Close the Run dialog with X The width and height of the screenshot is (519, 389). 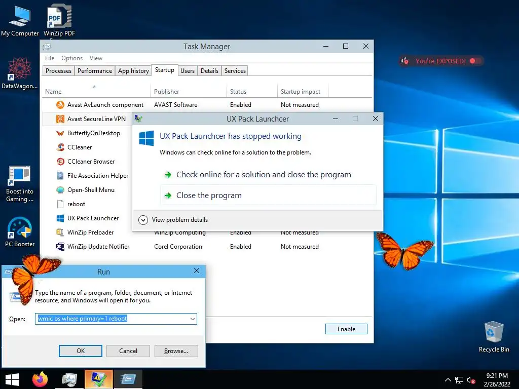click(x=197, y=271)
